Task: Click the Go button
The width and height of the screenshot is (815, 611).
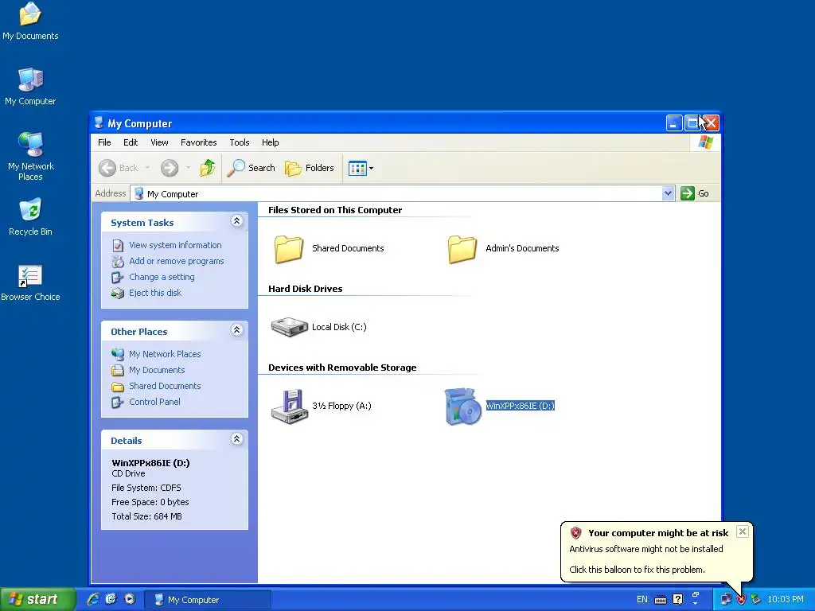Action: 695,193
